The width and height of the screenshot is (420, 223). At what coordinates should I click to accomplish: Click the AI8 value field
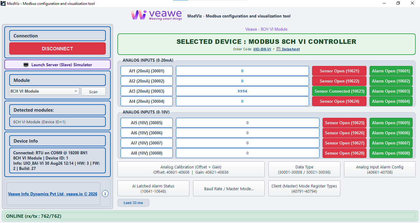click(x=248, y=153)
